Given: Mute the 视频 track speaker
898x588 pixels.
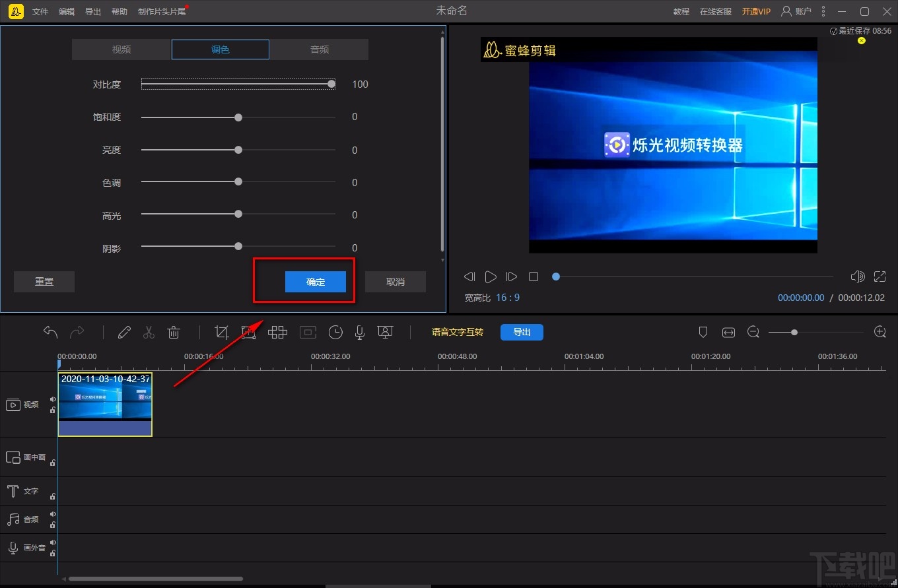Looking at the screenshot, I should click(53, 399).
